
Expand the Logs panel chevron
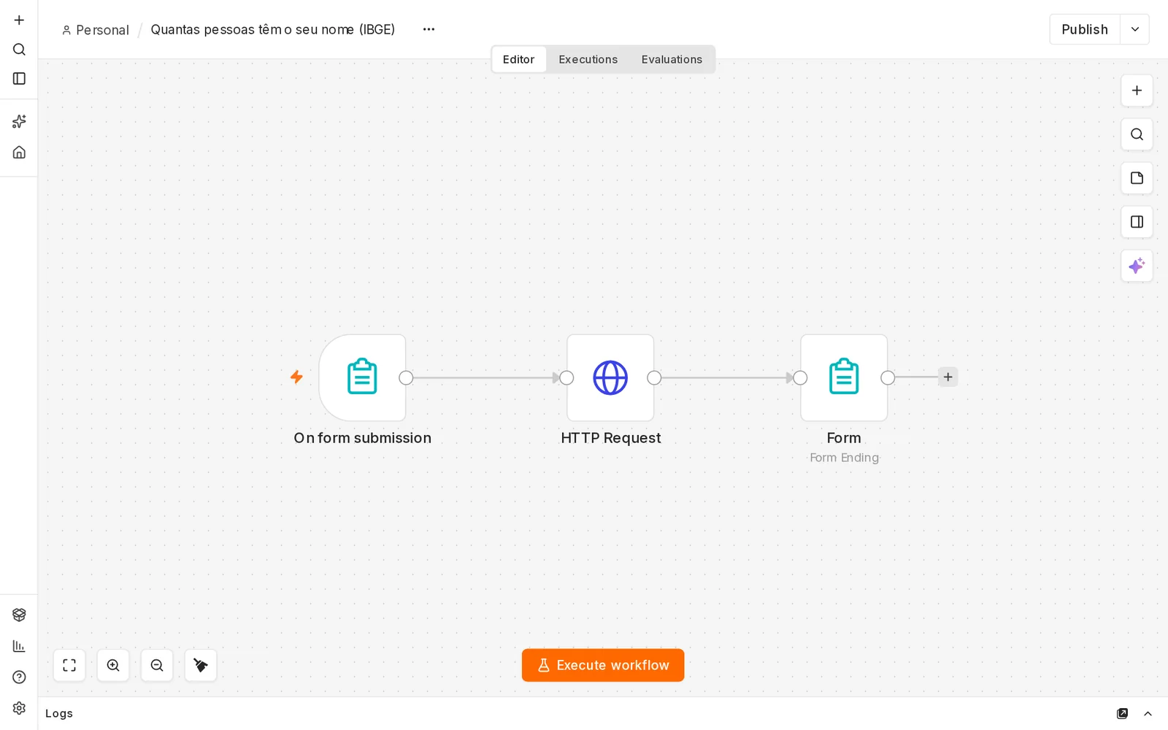click(1148, 713)
